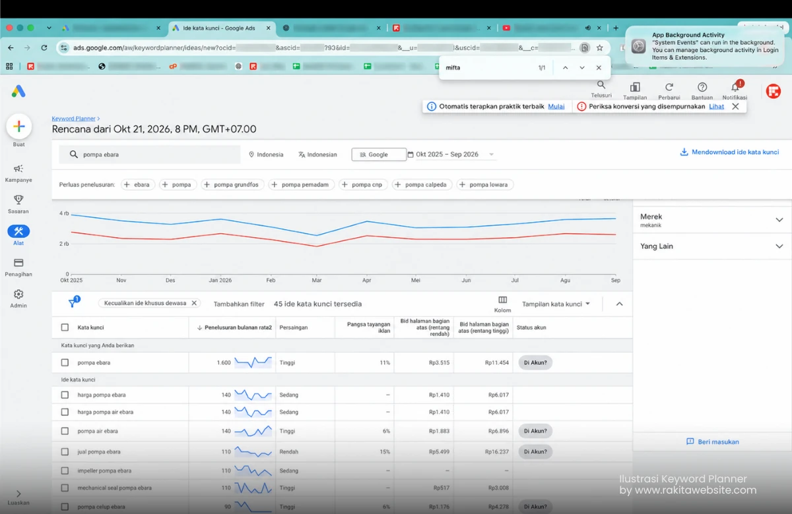Tick checkbox for jual pompa ebara
Screen dimensions: 792x514
pyautogui.click(x=65, y=452)
